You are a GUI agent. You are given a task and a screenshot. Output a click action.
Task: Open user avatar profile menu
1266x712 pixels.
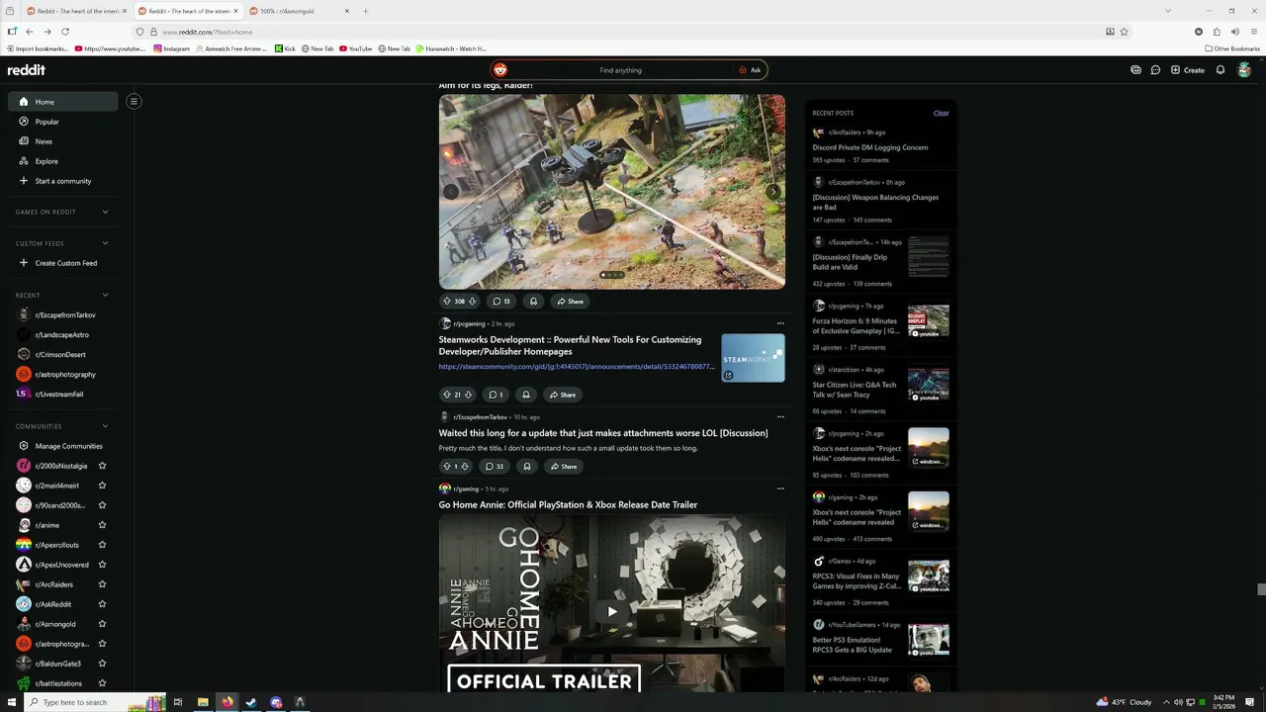click(x=1244, y=70)
